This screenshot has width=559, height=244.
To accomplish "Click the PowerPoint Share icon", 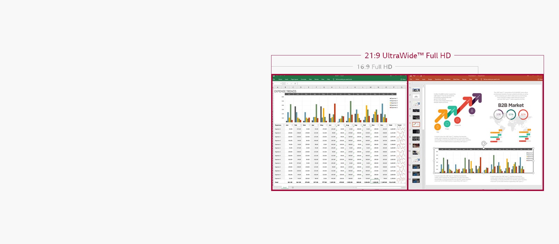I will 538,79.
